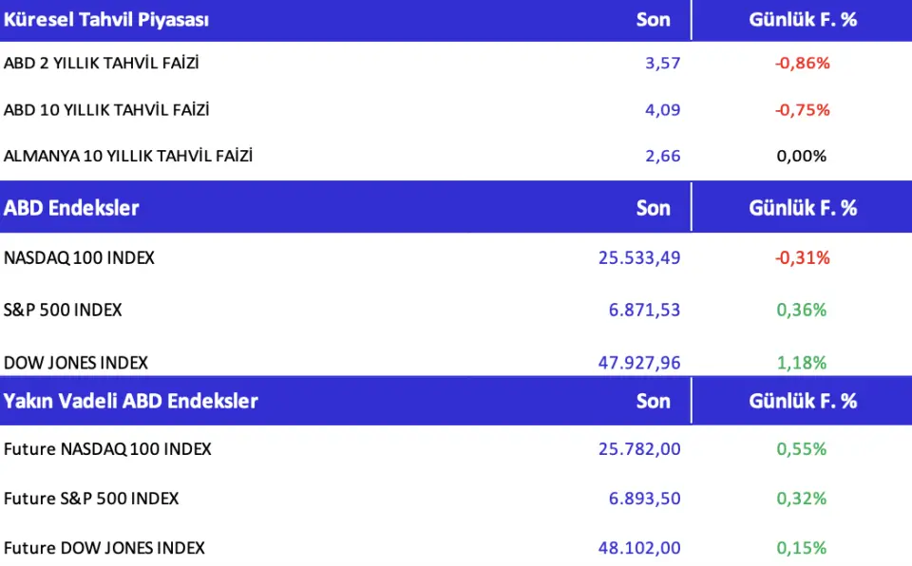Click the Küresel Tahvil Piyasası section header
This screenshot has width=912, height=566.
106,20
